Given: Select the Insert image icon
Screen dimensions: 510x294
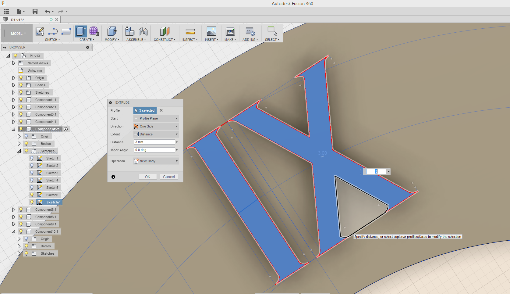Looking at the screenshot, I should [211, 31].
